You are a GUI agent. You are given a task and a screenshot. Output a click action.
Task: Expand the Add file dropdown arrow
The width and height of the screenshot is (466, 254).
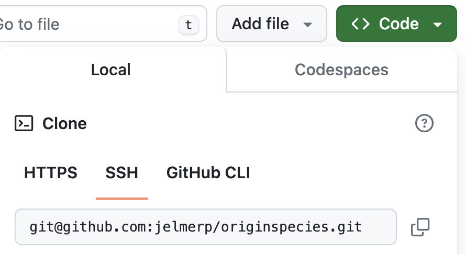(308, 25)
